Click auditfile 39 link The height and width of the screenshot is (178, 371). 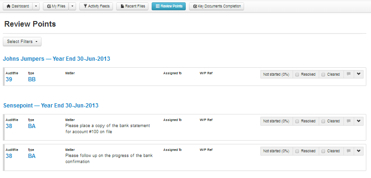point(9,79)
